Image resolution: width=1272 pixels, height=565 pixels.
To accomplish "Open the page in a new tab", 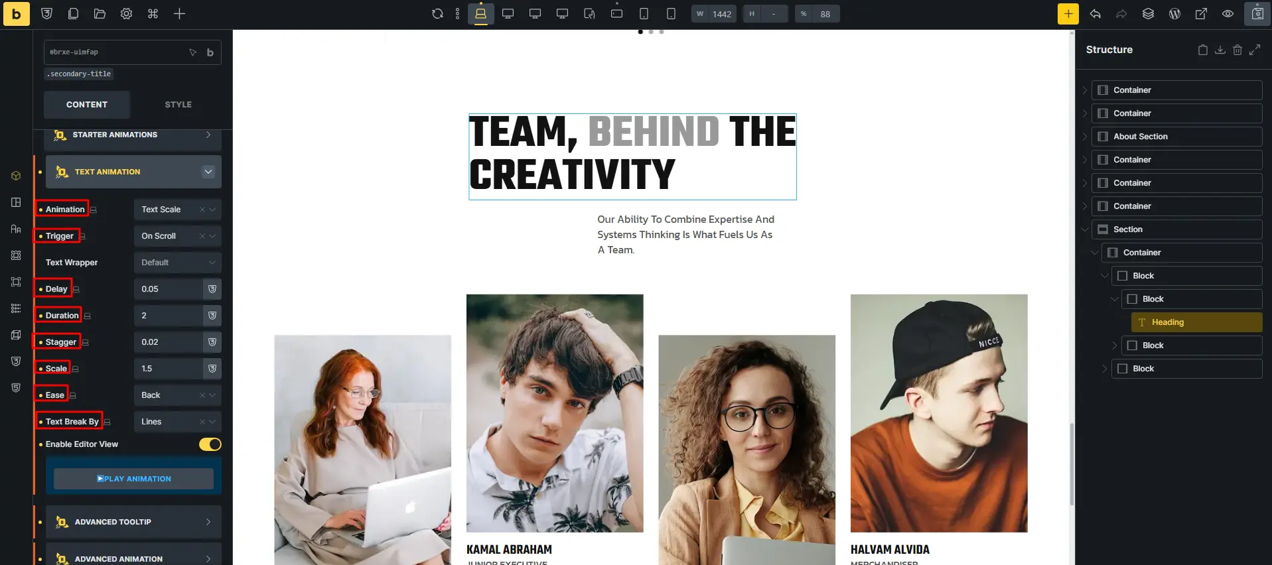I will [1201, 14].
